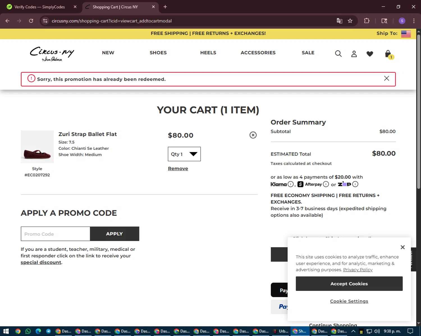Dismiss the promotion error banner
421x336 pixels.
tap(386, 78)
